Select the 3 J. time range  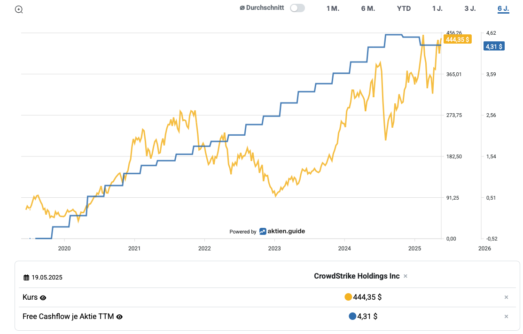point(470,8)
